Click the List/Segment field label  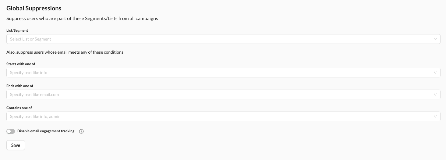17,30
